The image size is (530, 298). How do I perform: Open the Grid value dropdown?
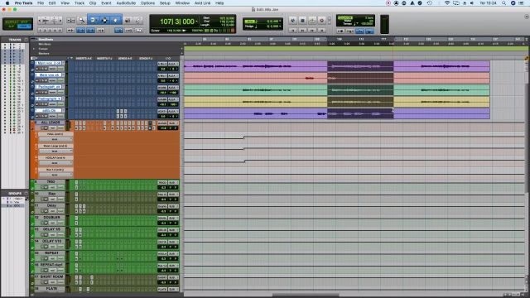(280, 22)
